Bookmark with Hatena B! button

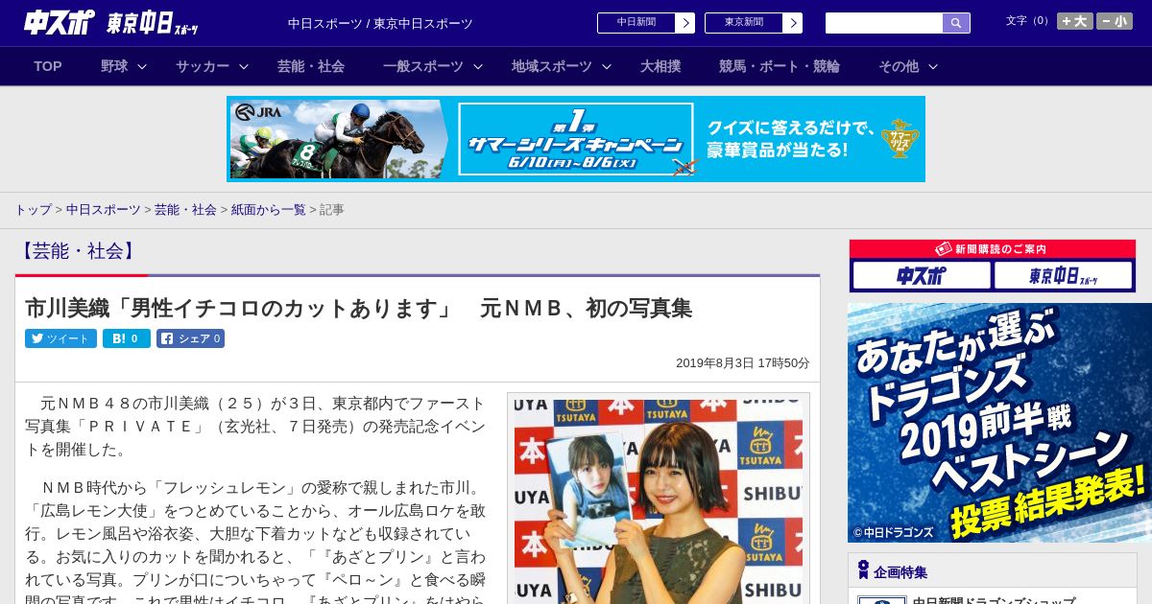point(127,338)
